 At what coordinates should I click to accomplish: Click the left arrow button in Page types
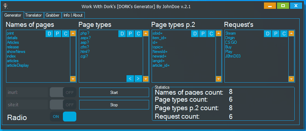(130, 78)
